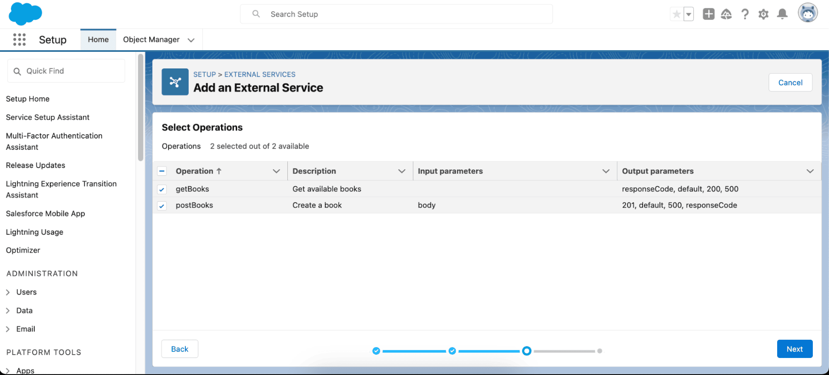829x375 pixels.
Task: Click '201, default, 500, responseCode' output cell
Action: (679, 205)
